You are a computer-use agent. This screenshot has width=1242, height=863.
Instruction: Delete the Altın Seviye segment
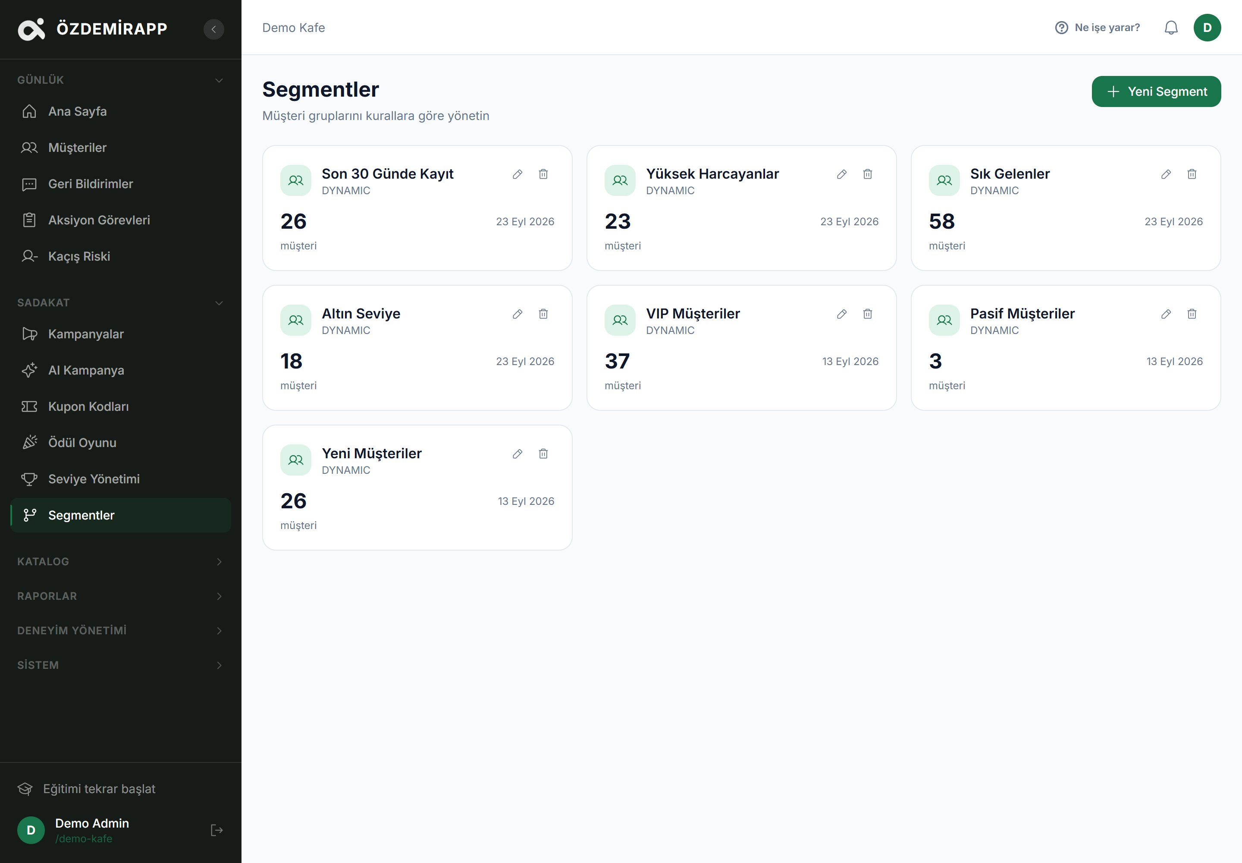pyautogui.click(x=543, y=314)
